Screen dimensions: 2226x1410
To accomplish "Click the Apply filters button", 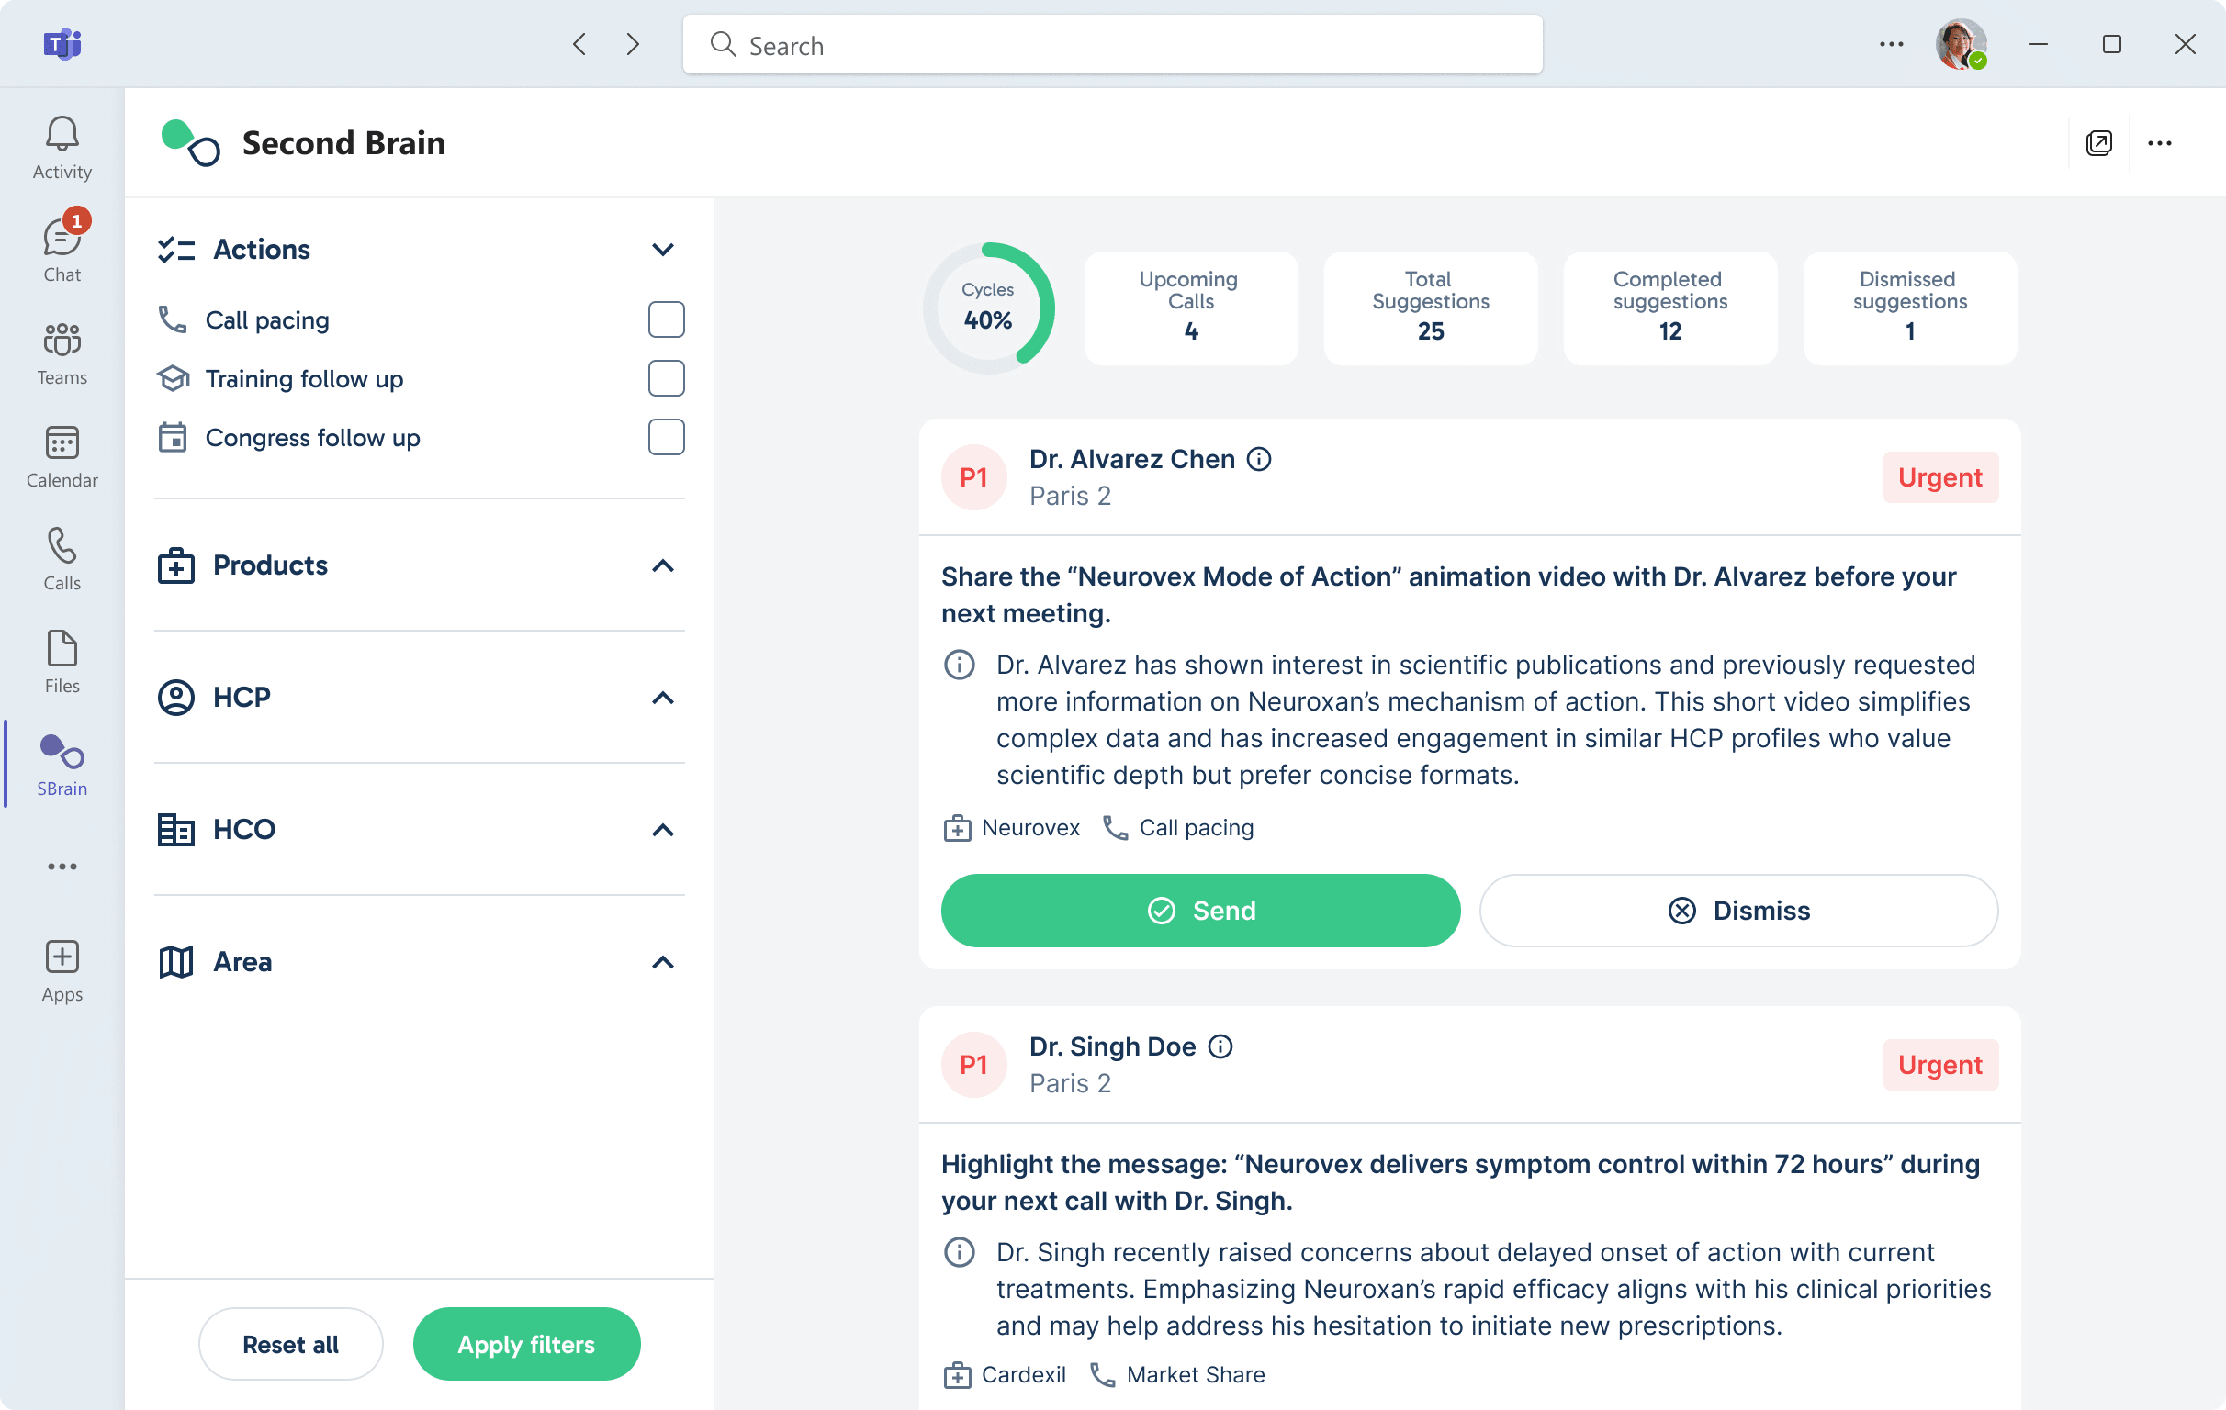I will pyautogui.click(x=526, y=1344).
